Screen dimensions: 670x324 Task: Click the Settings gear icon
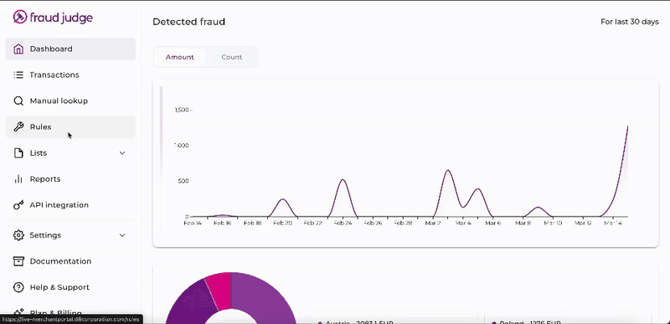pyautogui.click(x=18, y=235)
